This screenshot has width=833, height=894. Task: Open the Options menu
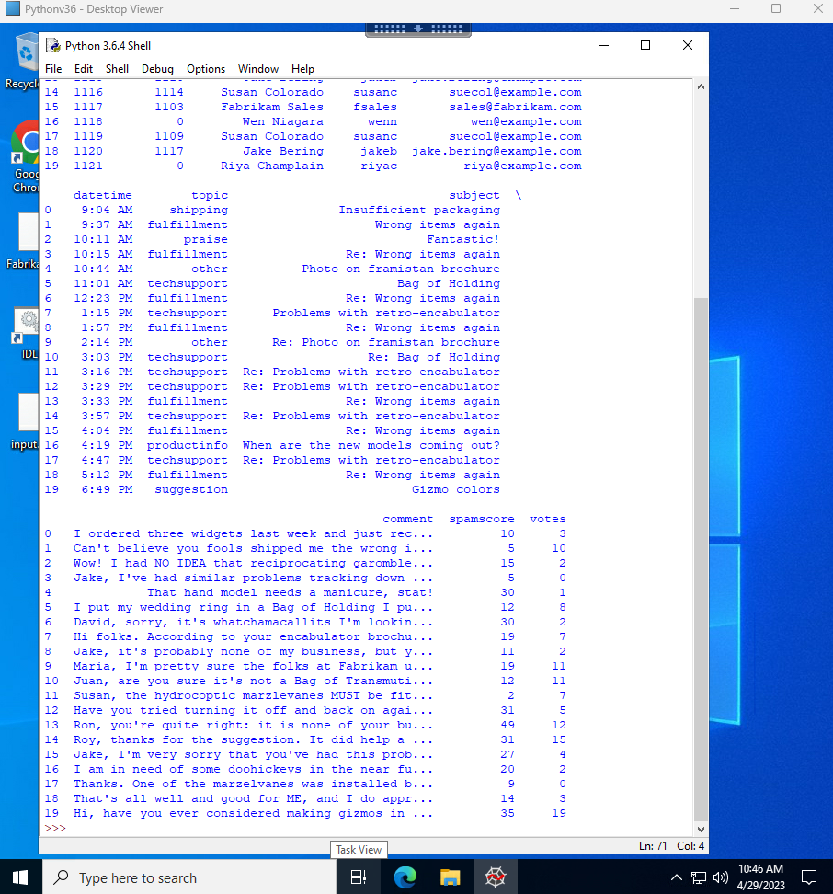206,68
